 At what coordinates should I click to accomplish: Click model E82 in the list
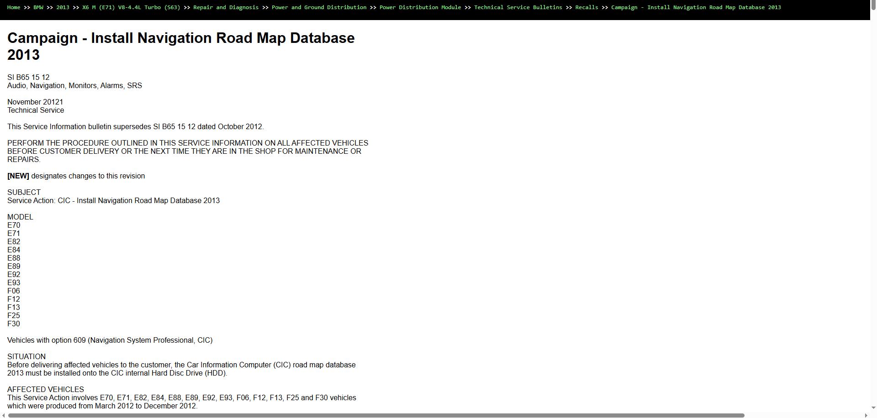(x=14, y=242)
